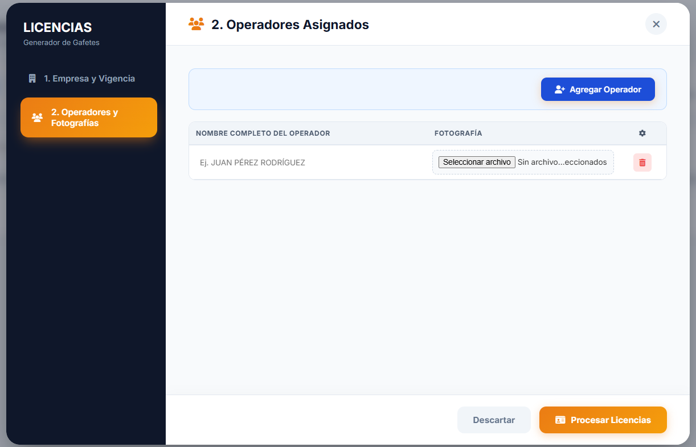Delete the operator row with trash icon
The height and width of the screenshot is (447, 696).
point(642,162)
